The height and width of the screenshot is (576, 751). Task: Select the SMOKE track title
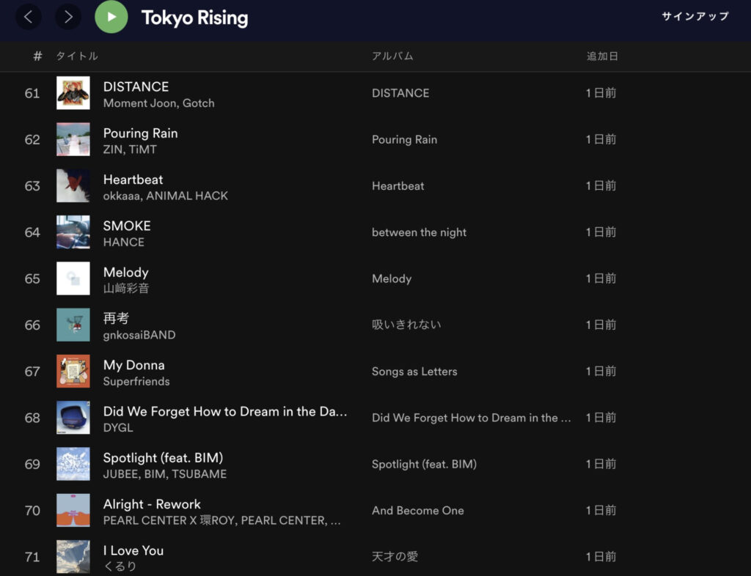127,226
